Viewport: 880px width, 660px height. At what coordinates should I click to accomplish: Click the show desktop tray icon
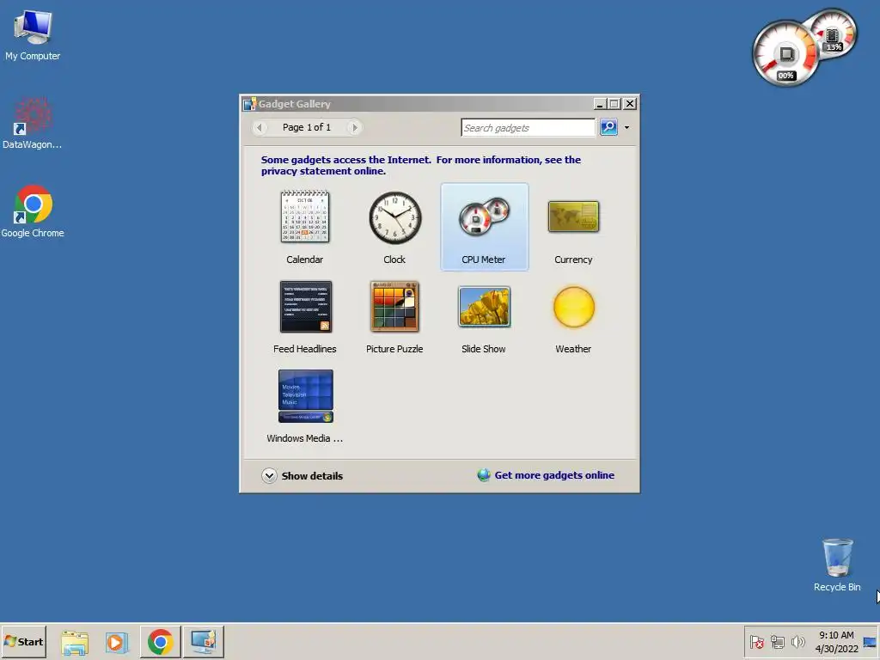pos(870,641)
